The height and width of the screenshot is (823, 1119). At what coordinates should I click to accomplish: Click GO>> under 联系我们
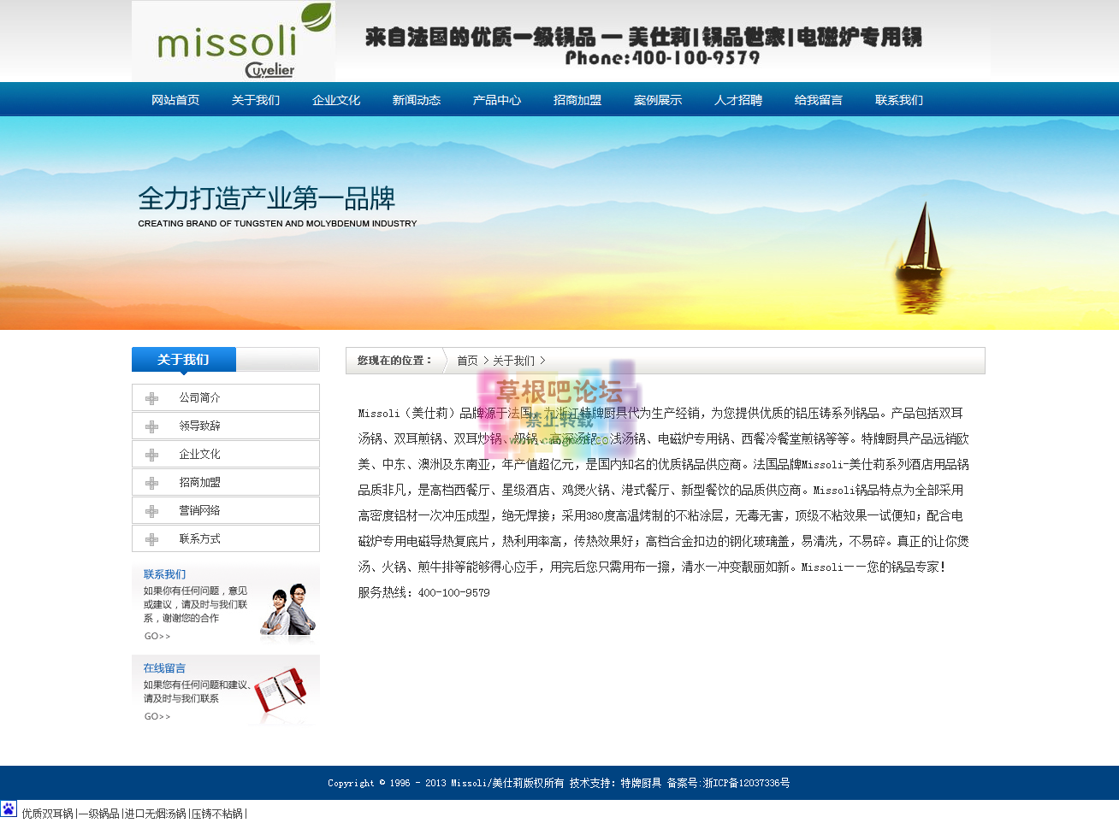pos(156,635)
